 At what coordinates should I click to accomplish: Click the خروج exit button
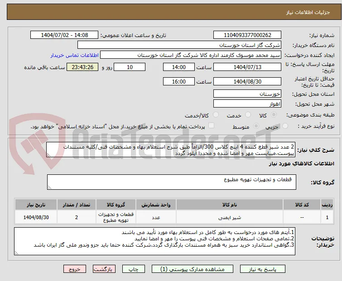75,269
